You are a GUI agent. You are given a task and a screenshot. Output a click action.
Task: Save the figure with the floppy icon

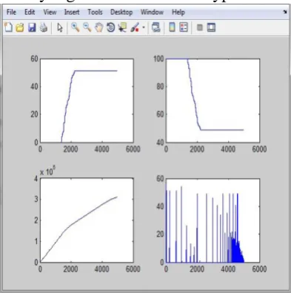[x=32, y=27]
